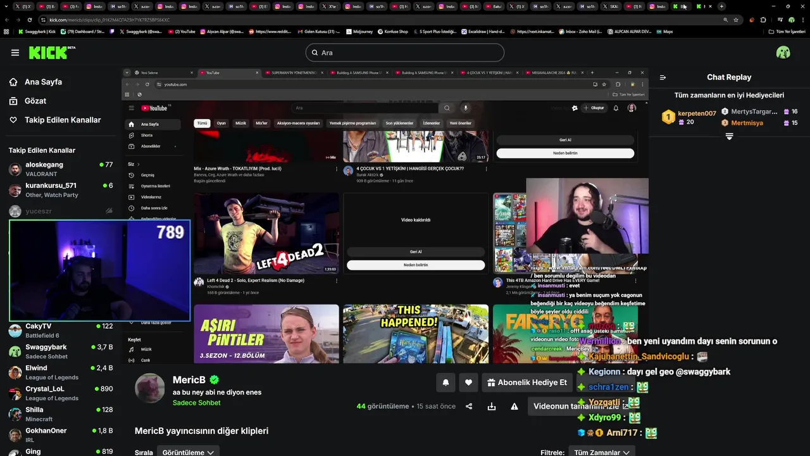Click the heart follow button for MericB
The image size is (810, 456).
468,383
